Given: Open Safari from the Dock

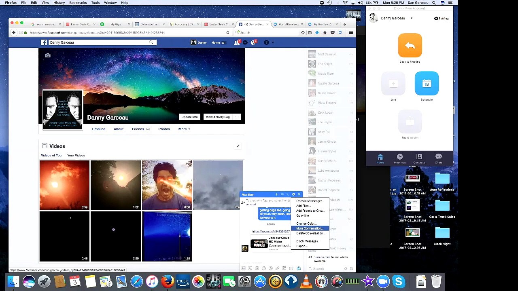Looking at the screenshot, I should (x=137, y=281).
